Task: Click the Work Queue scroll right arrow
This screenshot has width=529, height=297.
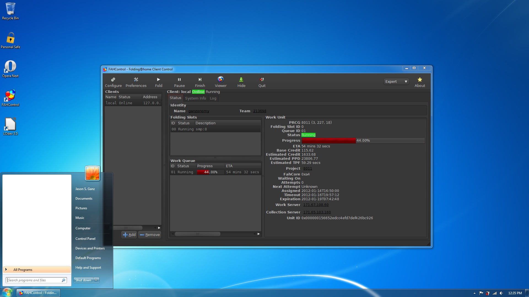Action: coord(258,234)
